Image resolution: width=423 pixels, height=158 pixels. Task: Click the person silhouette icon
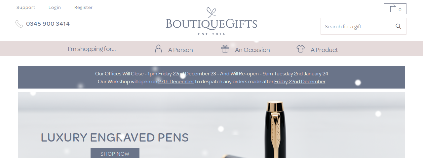tap(158, 49)
